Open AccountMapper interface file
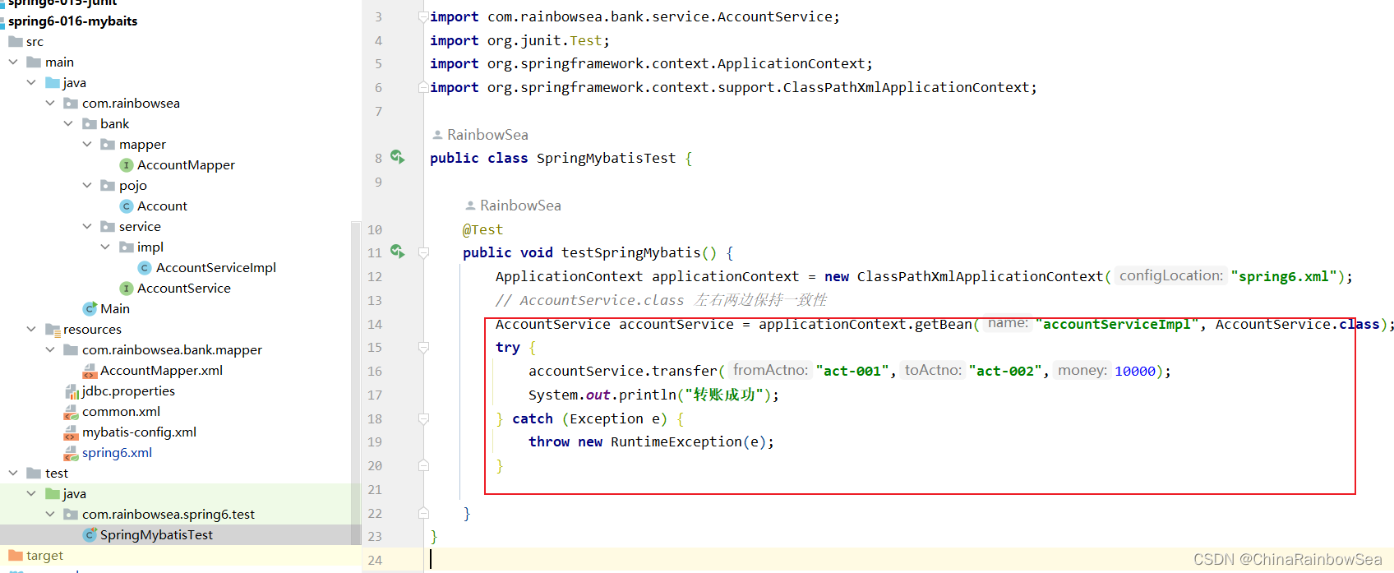 pos(186,164)
